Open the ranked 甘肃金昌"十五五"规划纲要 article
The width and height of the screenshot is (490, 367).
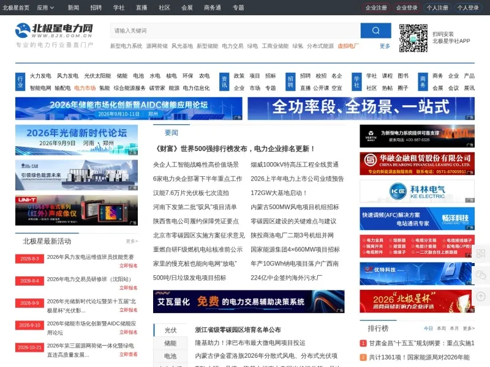421,343
